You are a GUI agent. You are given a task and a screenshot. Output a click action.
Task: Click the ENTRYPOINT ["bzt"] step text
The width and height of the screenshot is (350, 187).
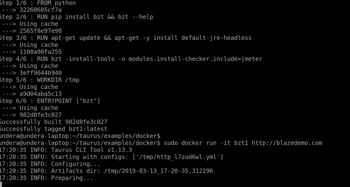tap(69, 101)
